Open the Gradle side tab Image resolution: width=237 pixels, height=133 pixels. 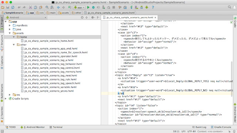[x=235, y=22]
